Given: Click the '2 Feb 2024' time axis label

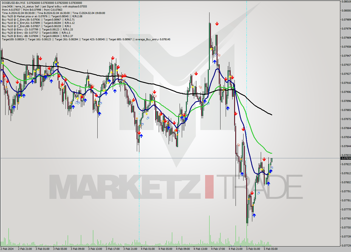Looking at the screenshot, I should click(7, 249).
